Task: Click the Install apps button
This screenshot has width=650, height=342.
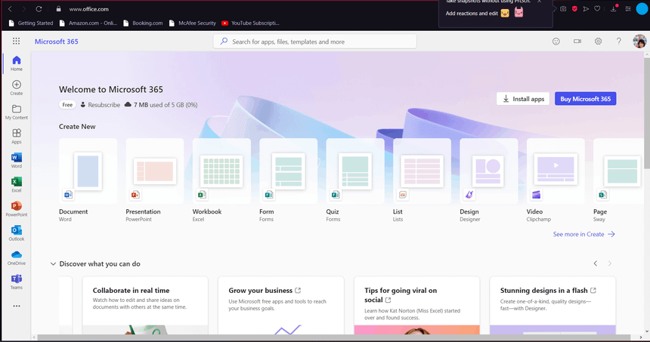Action: click(x=523, y=99)
